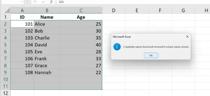The width and height of the screenshot is (210, 96).
Task: Select row 11 header
Action: (5, 86)
